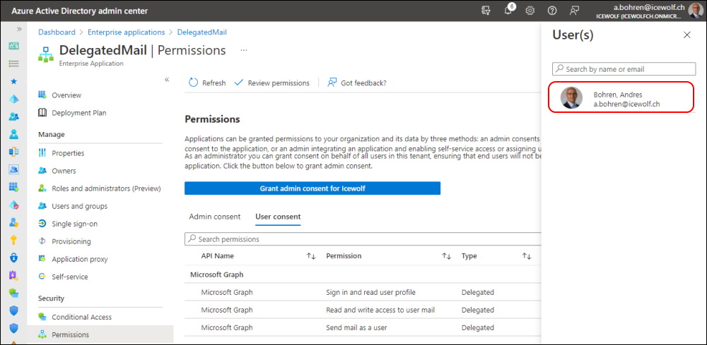707x345 pixels.
Task: Click Grant admin consent for Icewolf
Action: [312, 188]
